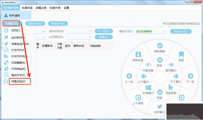Image resolution: width=203 pixels, height=120 pixels.
Task: Select the 空白(C) circle icon entry
Action: (19, 30)
